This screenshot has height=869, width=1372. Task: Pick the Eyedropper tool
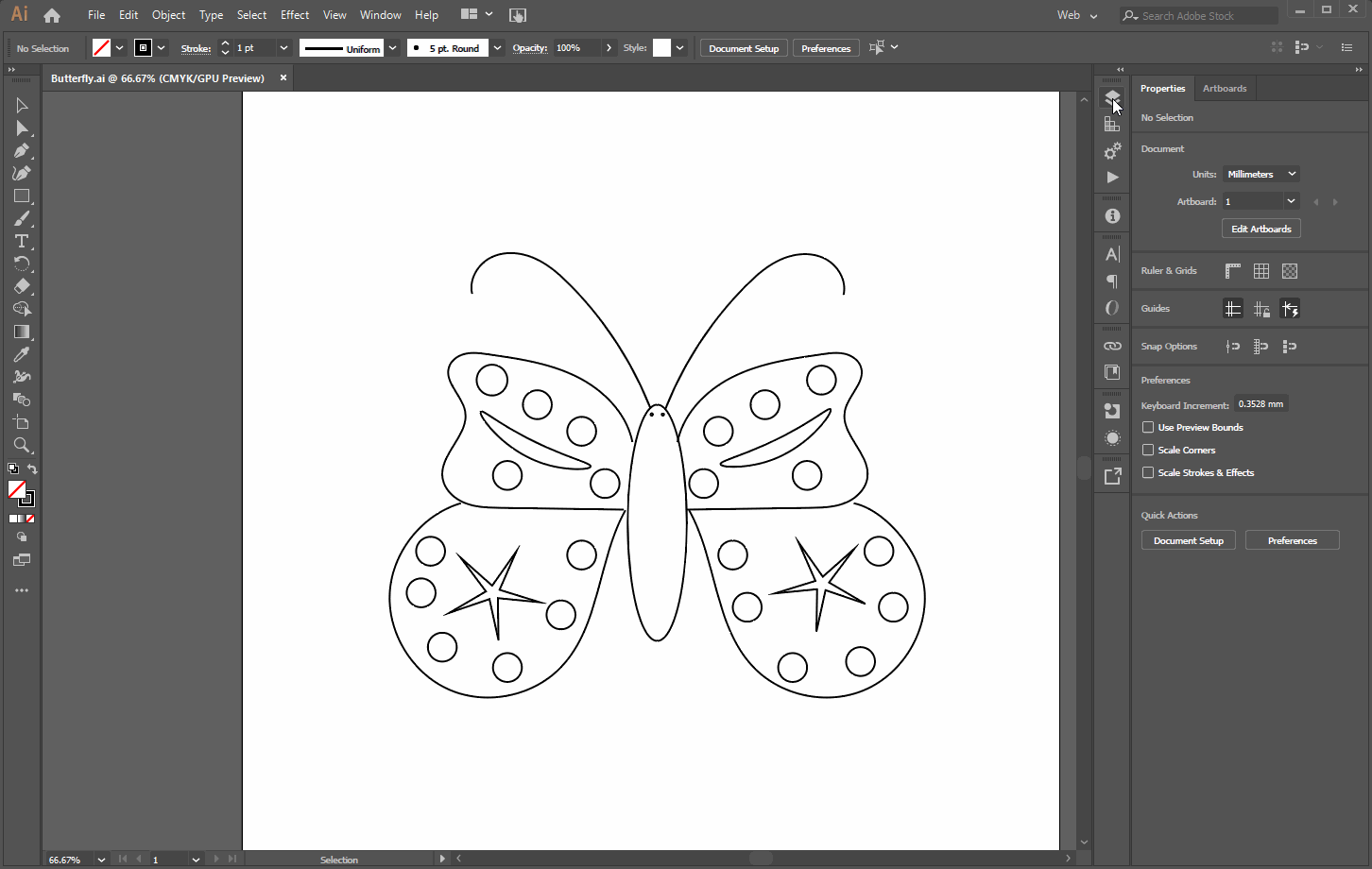coord(22,354)
